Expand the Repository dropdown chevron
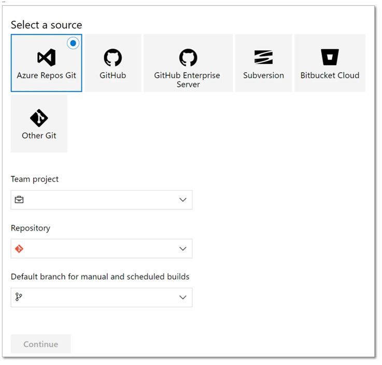Screen dimensions: 382x365 coord(182,249)
